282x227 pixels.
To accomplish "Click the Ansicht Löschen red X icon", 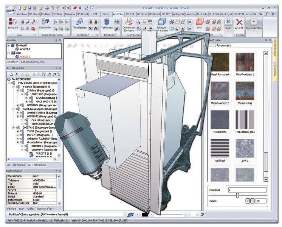I will click(x=239, y=22).
